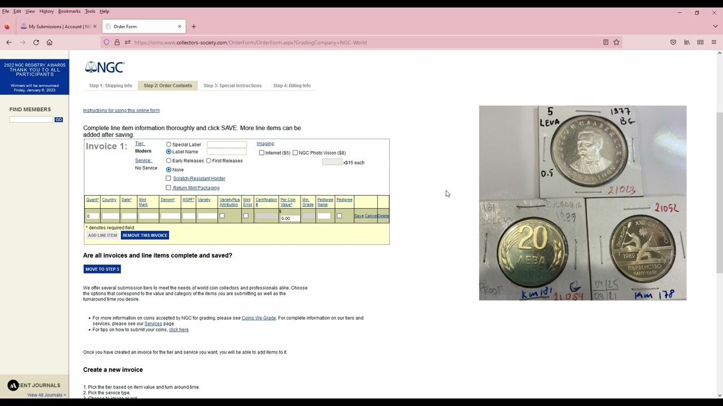Check the Return Mint Packaging box

coord(168,188)
